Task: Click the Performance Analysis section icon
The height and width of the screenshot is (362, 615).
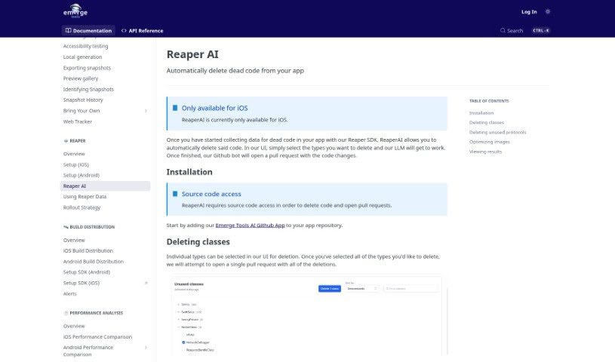Action: pos(65,313)
